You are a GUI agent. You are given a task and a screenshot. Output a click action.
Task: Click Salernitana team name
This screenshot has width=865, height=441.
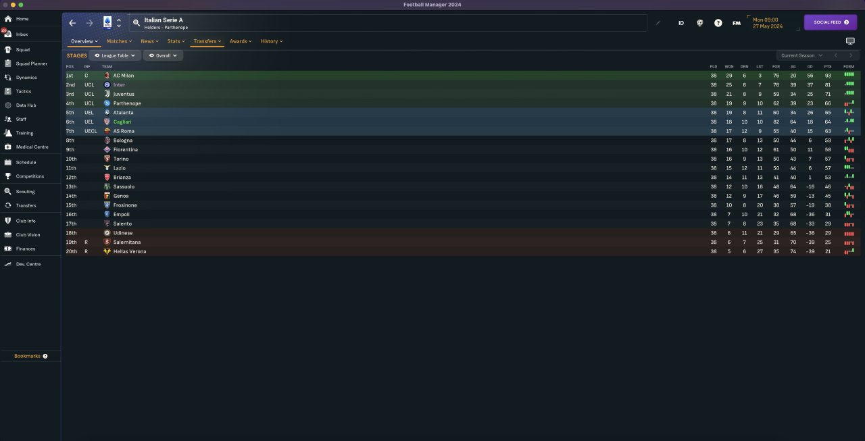pos(127,242)
